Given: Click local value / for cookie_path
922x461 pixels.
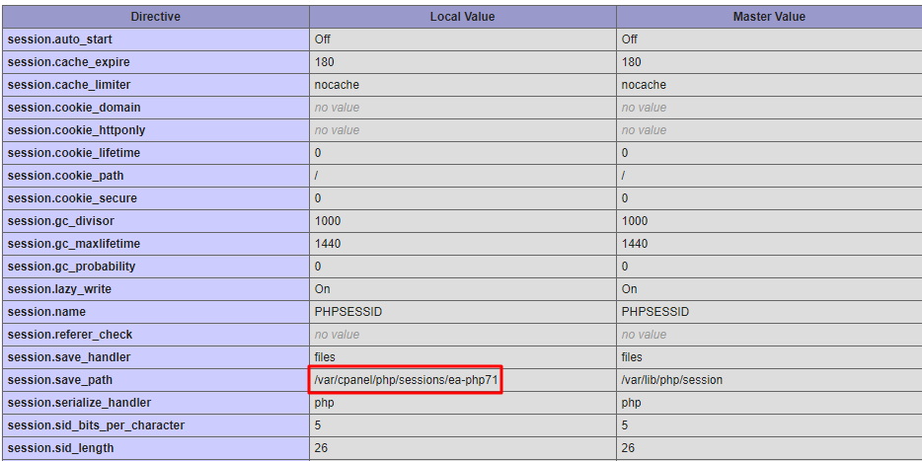Looking at the screenshot, I should (317, 176).
